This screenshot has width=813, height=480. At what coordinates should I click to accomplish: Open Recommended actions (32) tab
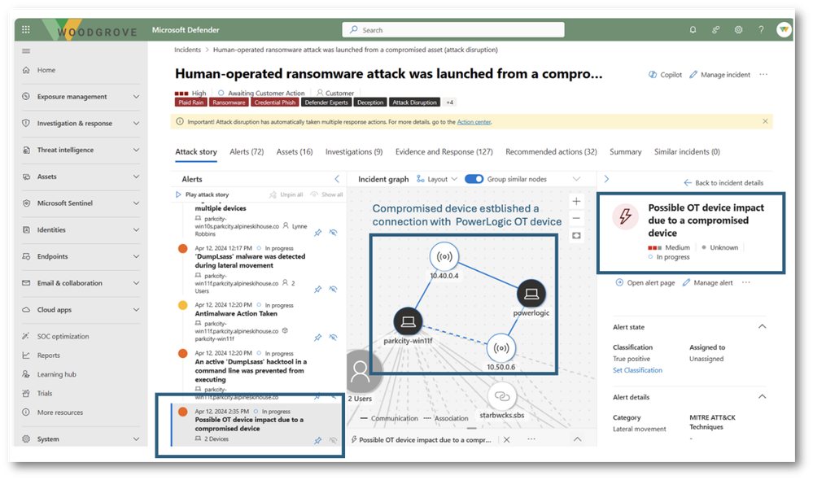(x=551, y=152)
